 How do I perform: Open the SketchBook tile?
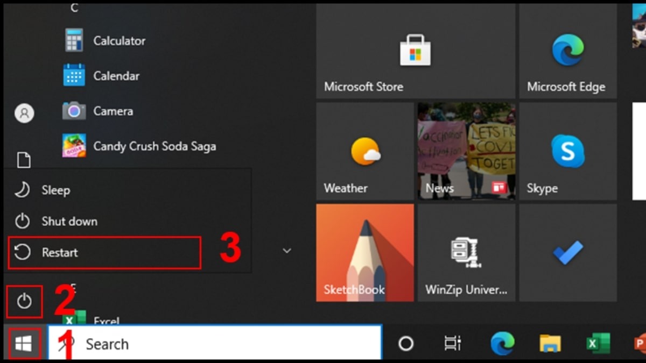(x=365, y=252)
